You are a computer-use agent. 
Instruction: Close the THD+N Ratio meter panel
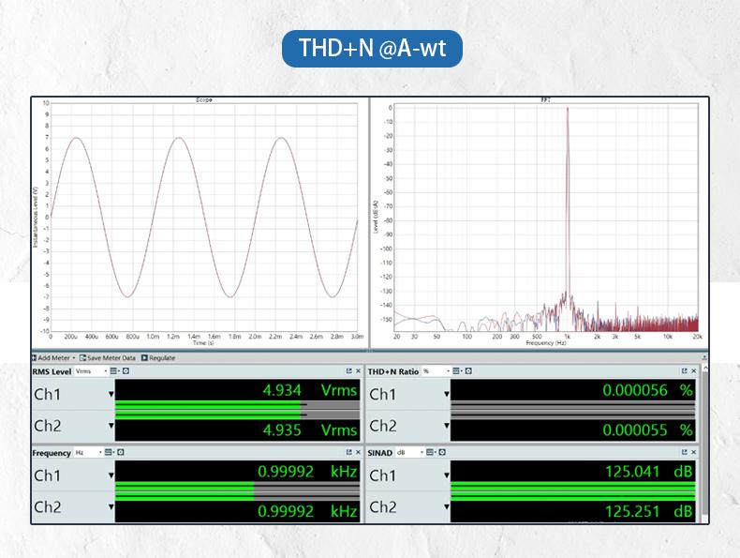click(x=694, y=371)
